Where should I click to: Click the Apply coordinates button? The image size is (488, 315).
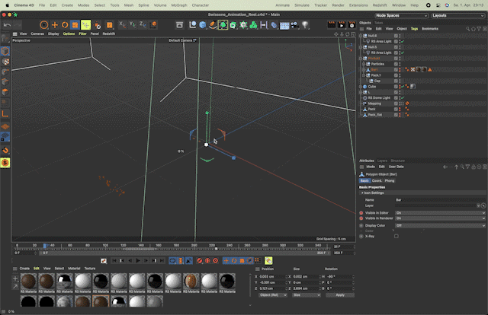click(340, 295)
